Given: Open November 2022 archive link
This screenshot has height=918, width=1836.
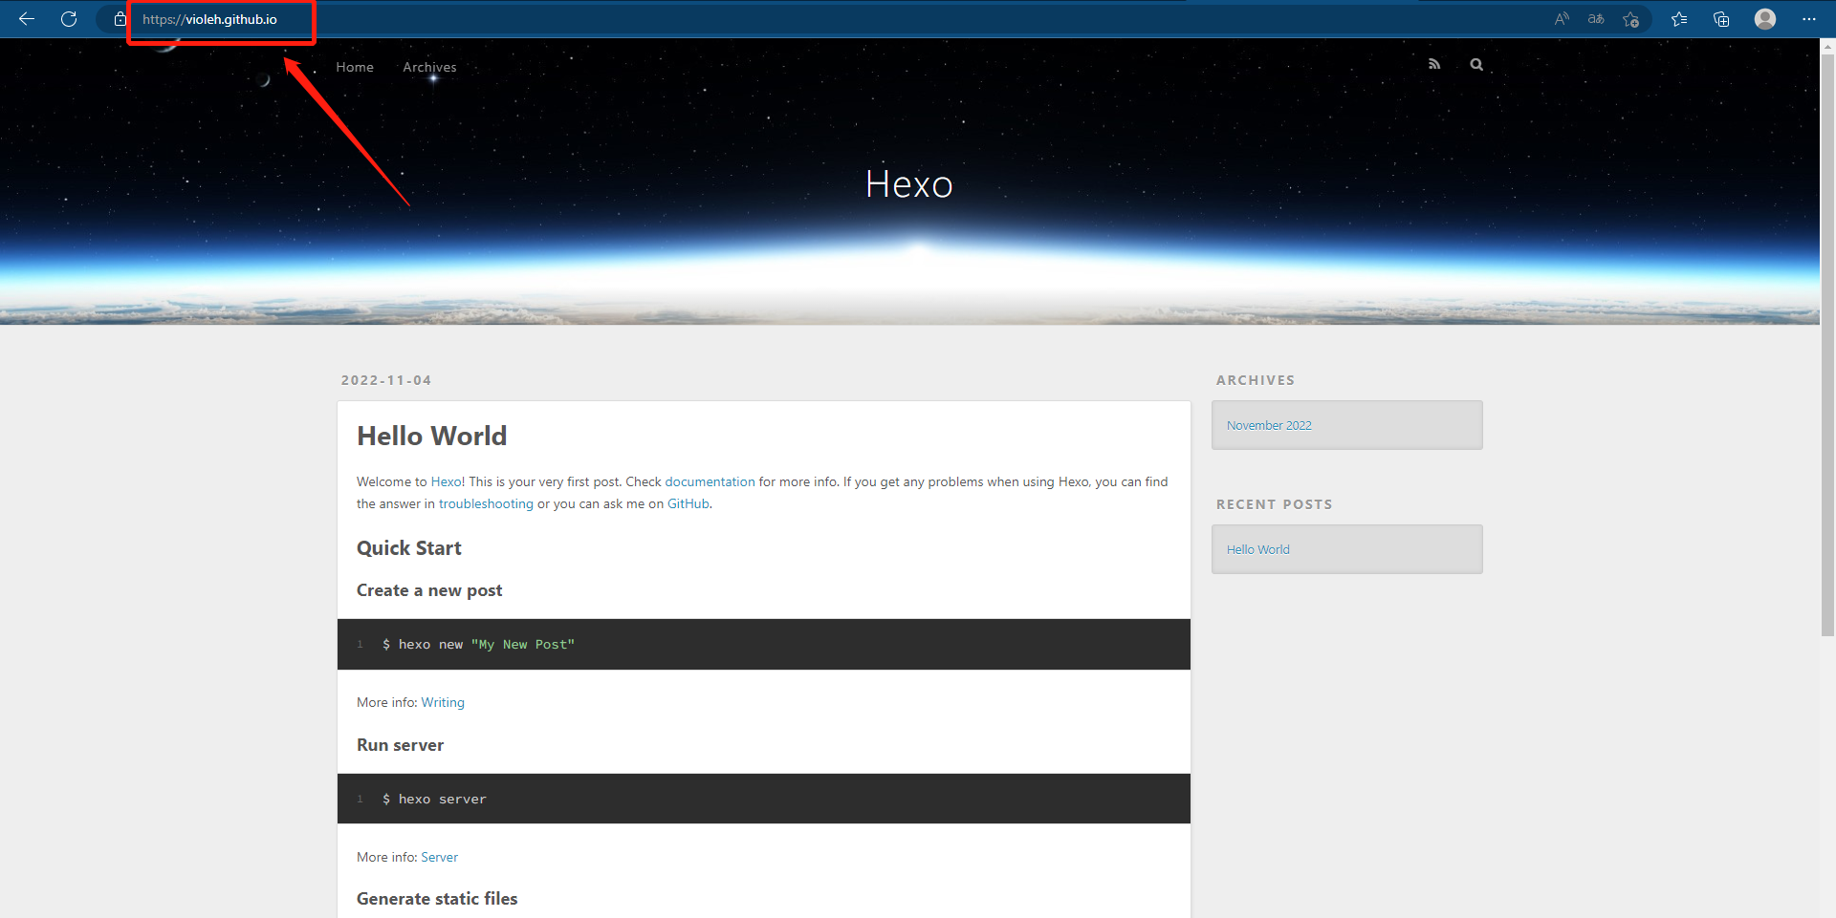Looking at the screenshot, I should tap(1269, 425).
